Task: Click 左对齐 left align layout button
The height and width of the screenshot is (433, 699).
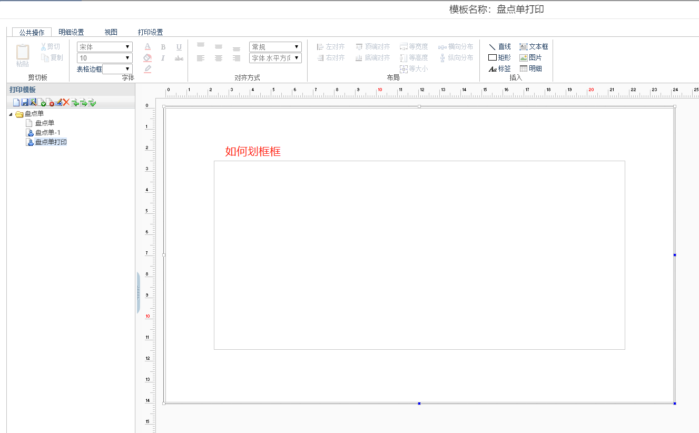Action: 331,47
